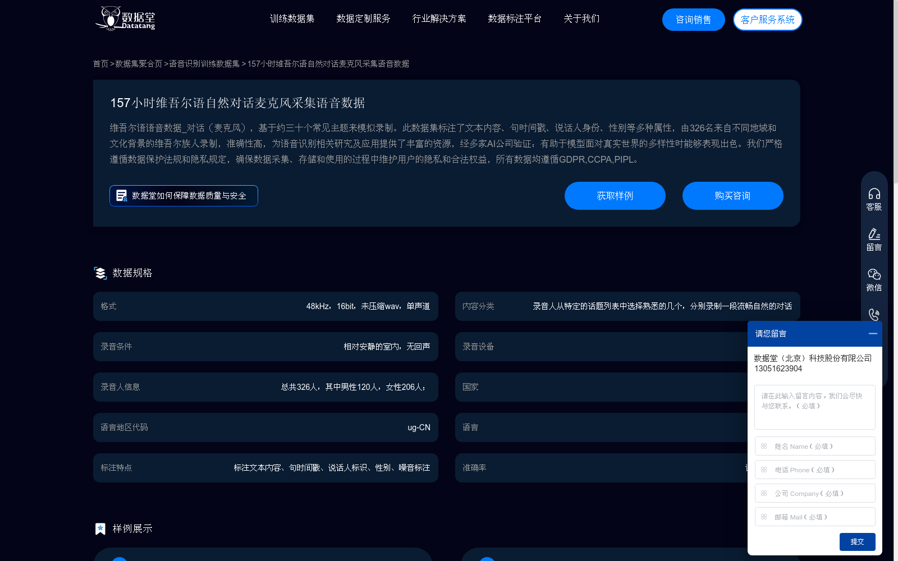
Task: Focus the 邮箱 Mail input field
Action: pyautogui.click(x=815, y=517)
